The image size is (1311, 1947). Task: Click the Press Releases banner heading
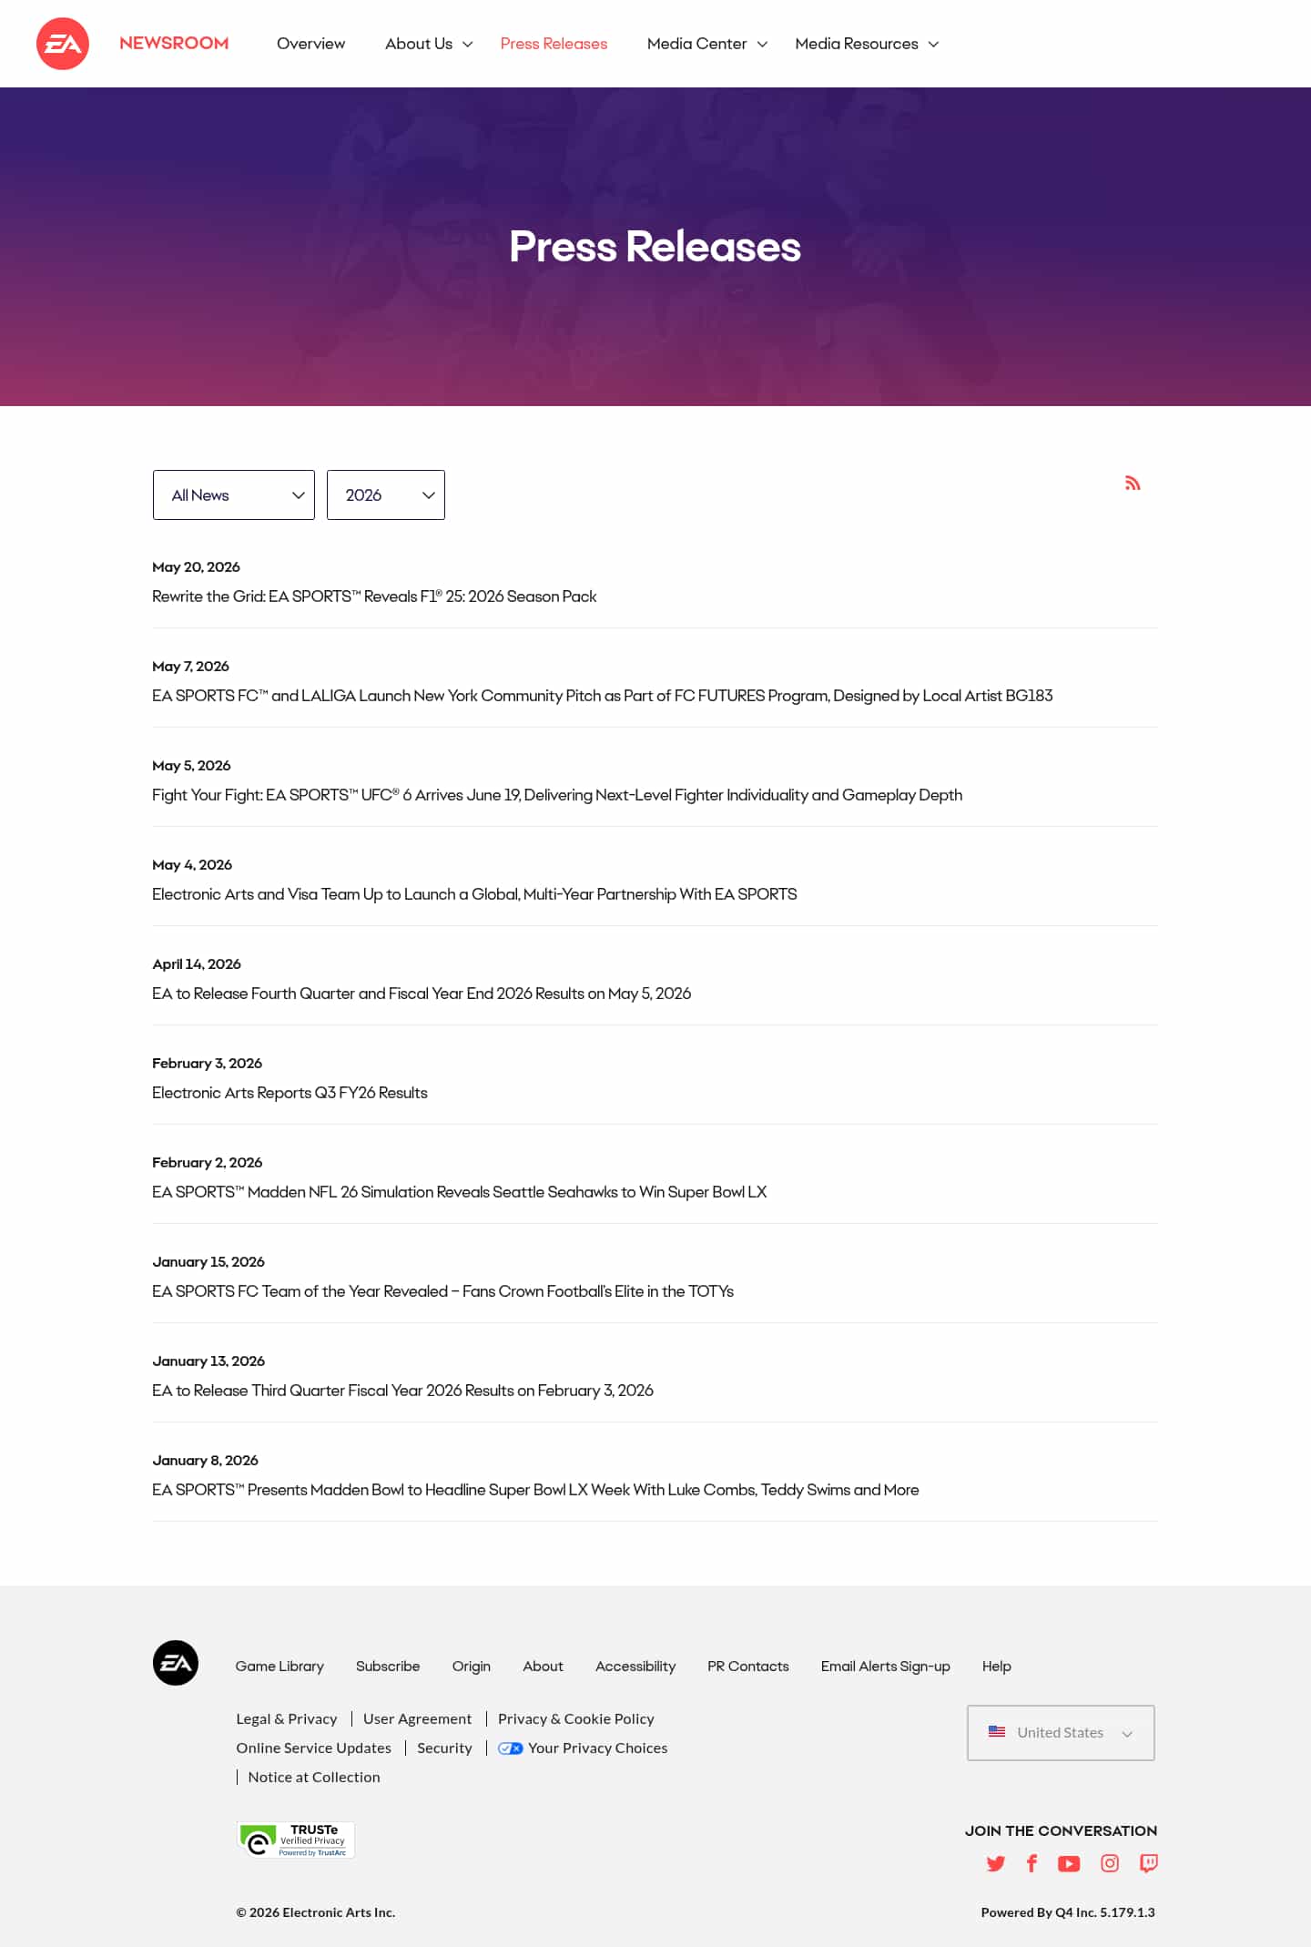click(655, 247)
